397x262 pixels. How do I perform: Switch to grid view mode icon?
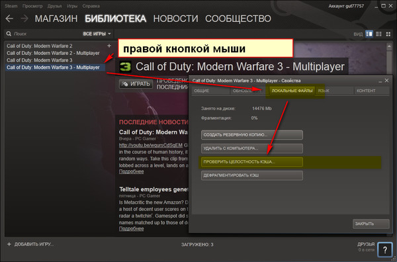pyautogui.click(x=388, y=34)
